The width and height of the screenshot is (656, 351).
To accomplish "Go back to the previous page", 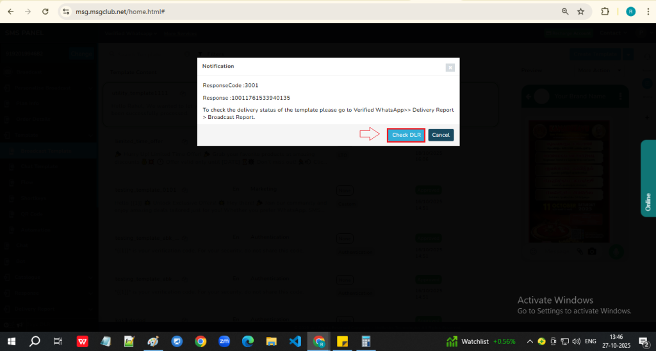I will [x=11, y=12].
